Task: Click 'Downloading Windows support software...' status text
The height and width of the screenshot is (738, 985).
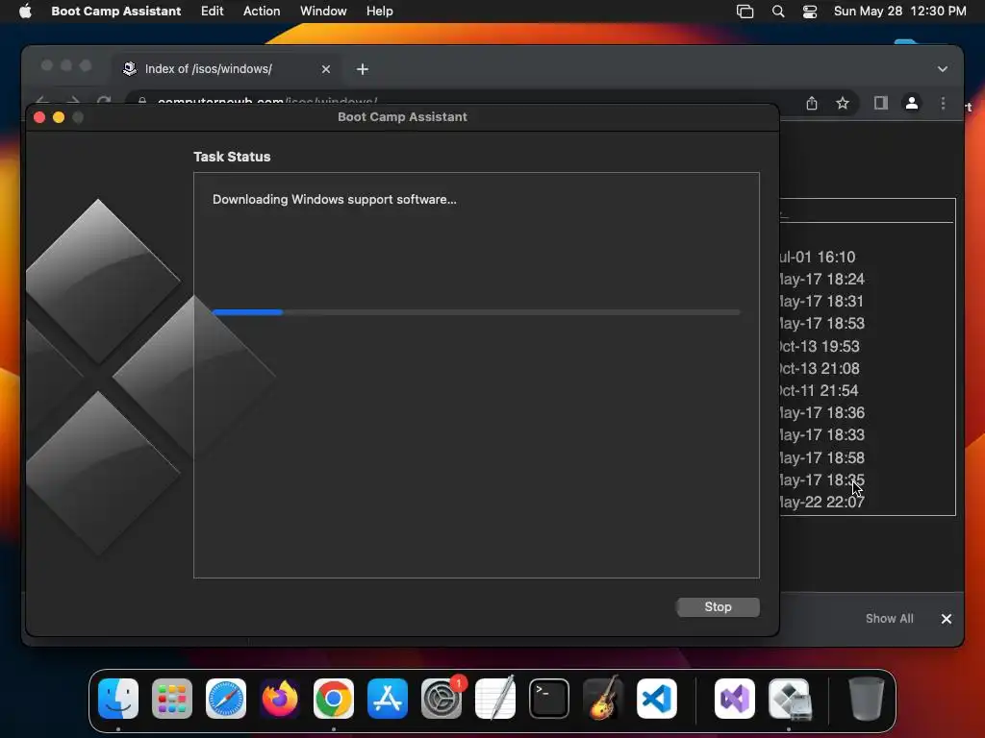Action: tap(334, 199)
